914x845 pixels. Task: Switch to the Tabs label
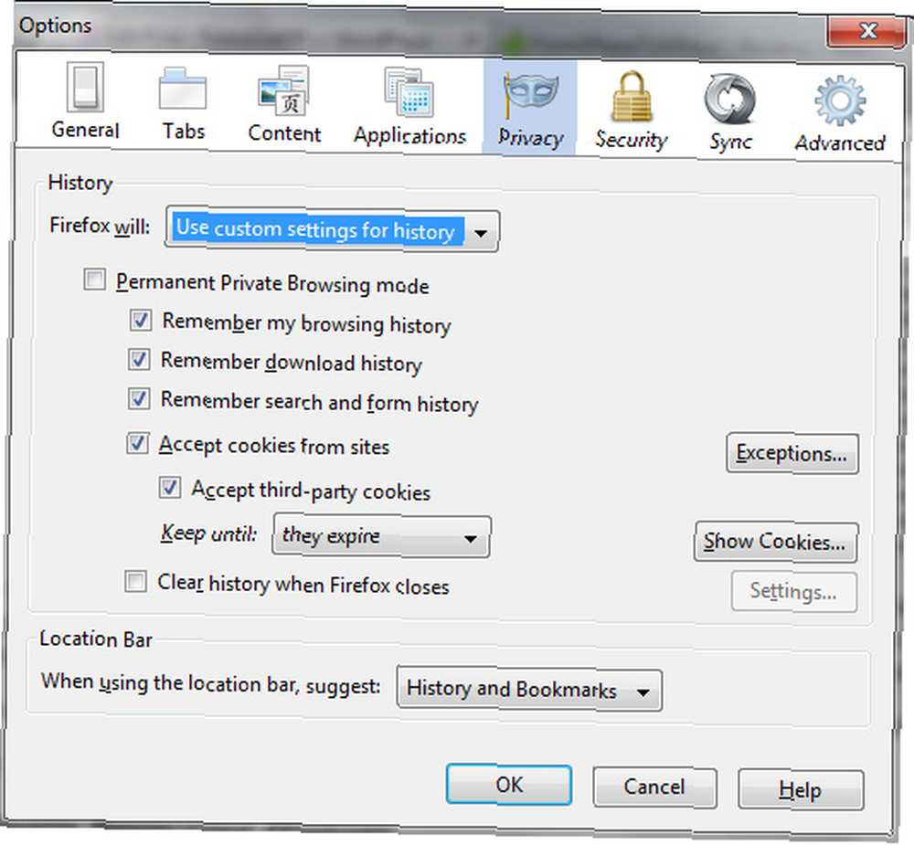point(184,132)
